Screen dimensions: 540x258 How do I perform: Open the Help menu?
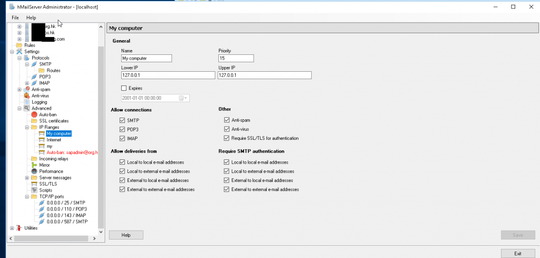(31, 17)
